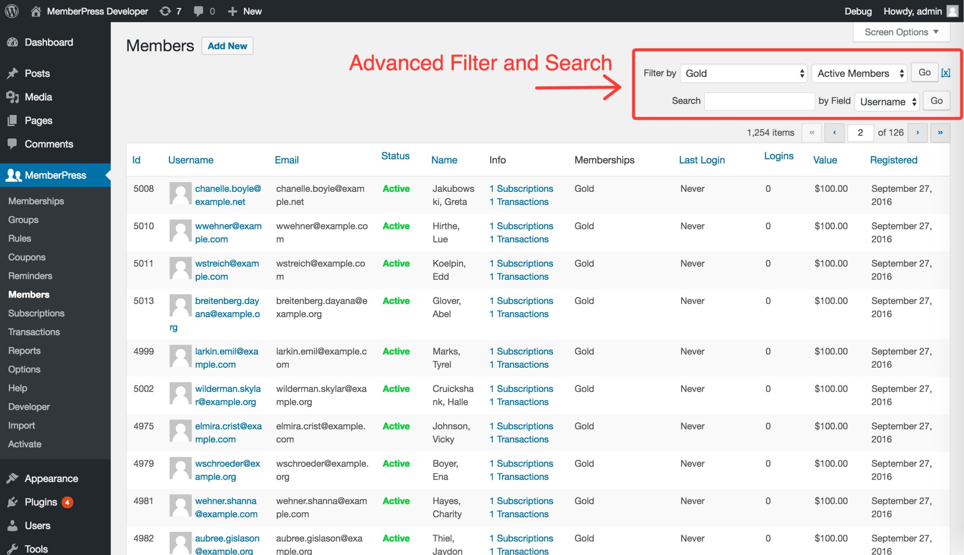Viewport: 964px width, 555px height.
Task: Click the Comments icon in sidebar
Action: [x=12, y=144]
